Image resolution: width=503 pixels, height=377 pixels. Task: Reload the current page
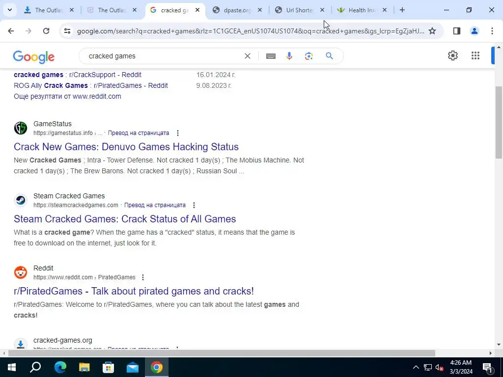(46, 31)
